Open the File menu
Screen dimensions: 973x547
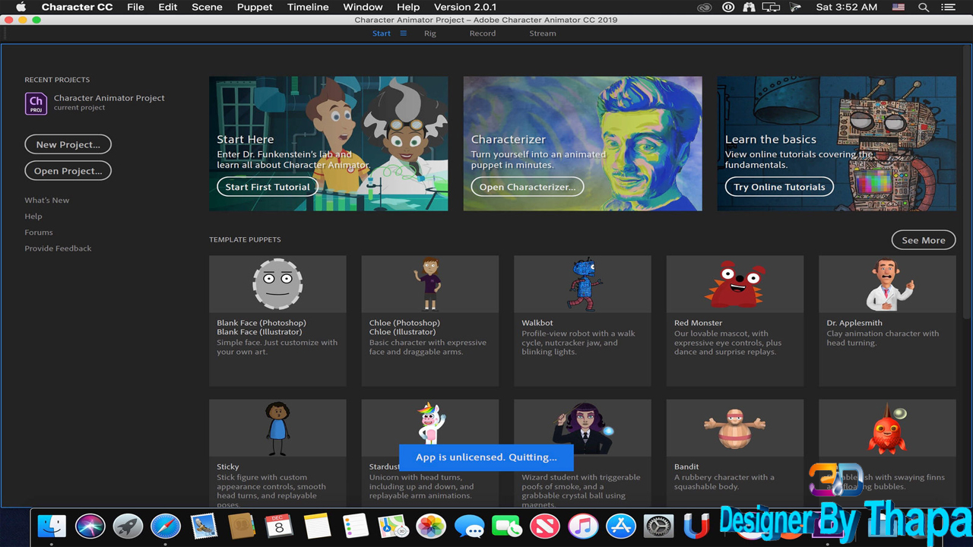click(135, 7)
